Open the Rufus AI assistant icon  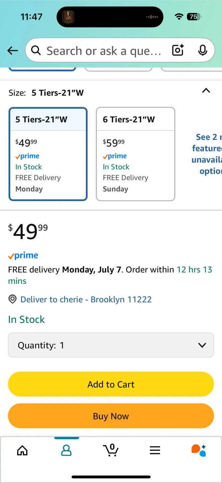click(x=199, y=450)
